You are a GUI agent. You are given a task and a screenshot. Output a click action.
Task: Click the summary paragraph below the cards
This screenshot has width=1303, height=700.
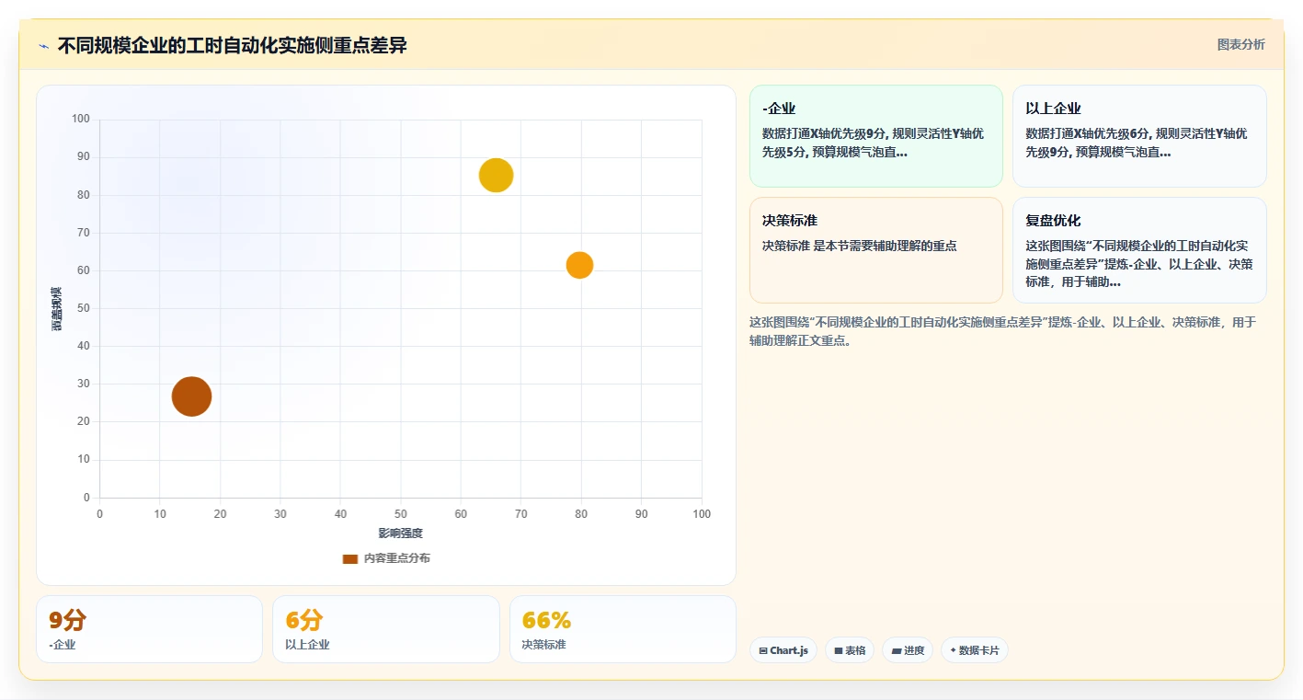click(x=1002, y=331)
